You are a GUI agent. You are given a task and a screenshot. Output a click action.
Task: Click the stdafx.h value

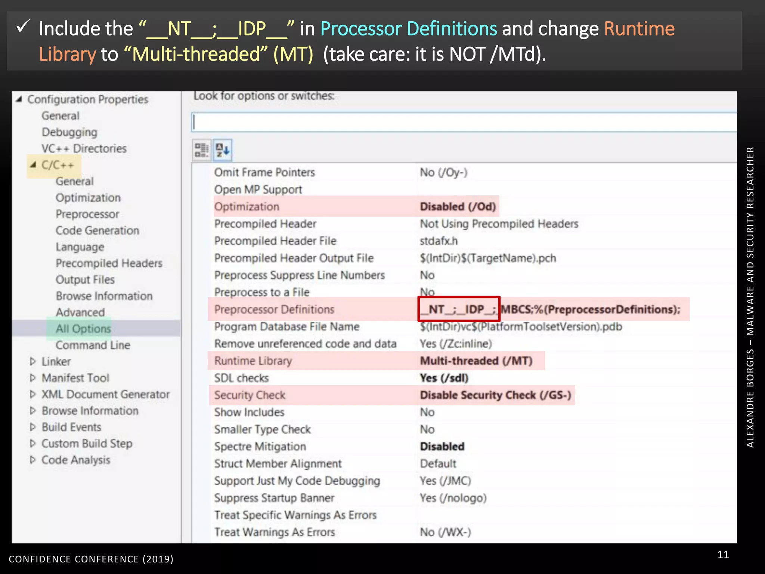coord(439,241)
